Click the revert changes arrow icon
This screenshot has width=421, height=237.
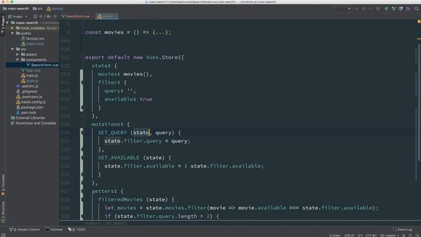(408, 9)
